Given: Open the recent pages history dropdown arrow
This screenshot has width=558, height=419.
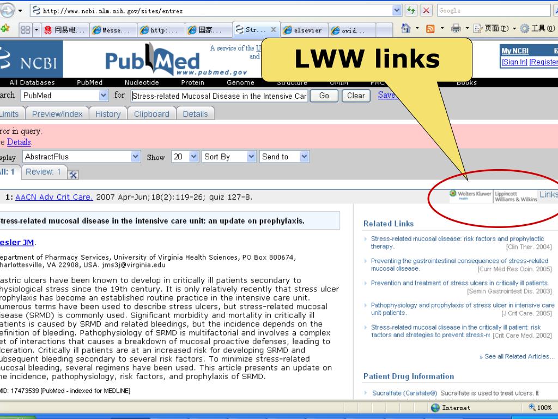Looking at the screenshot, I should click(x=20, y=11).
